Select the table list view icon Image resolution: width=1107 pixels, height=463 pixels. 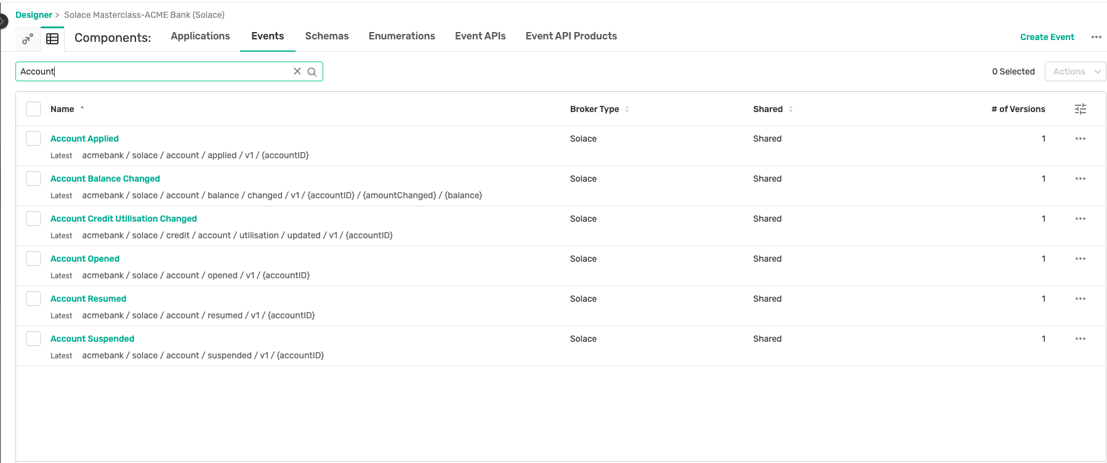coord(53,39)
